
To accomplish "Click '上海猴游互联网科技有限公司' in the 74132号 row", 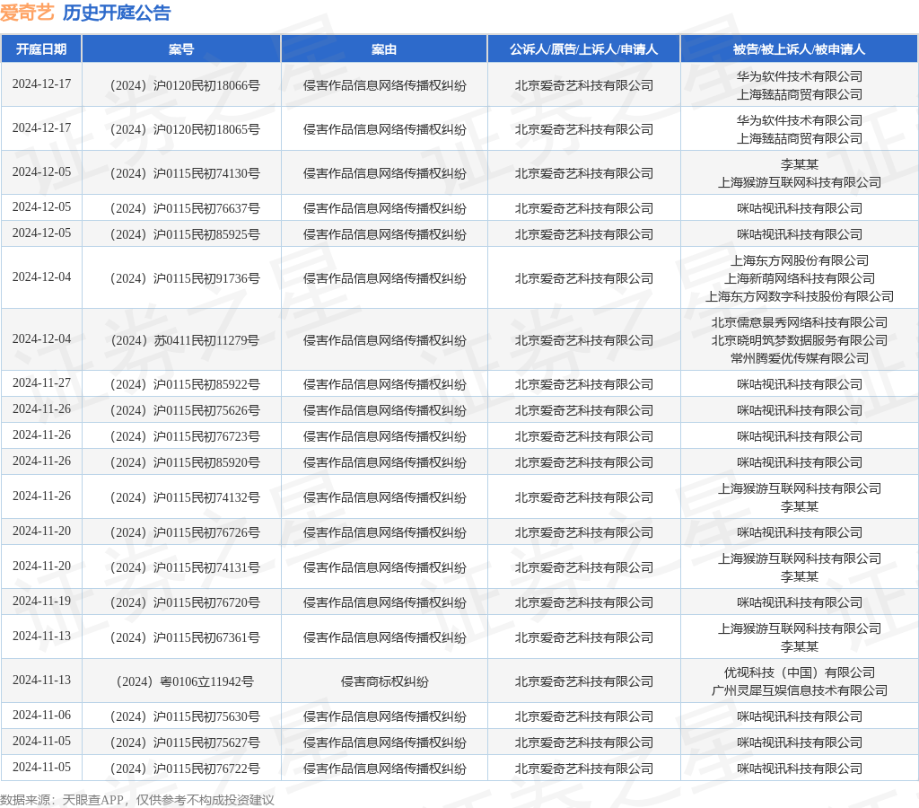I will pyautogui.click(x=800, y=489).
